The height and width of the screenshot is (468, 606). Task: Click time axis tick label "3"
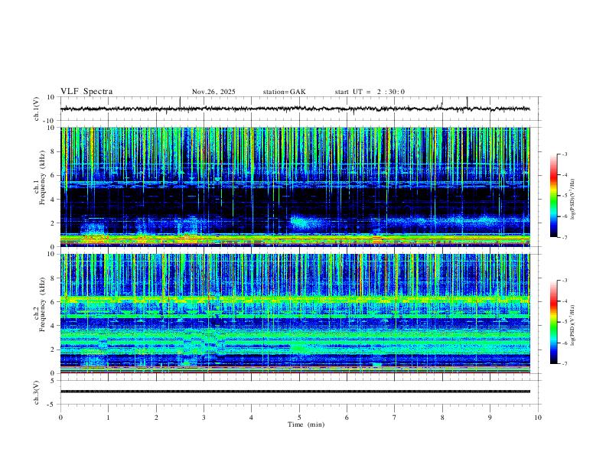[204, 418]
